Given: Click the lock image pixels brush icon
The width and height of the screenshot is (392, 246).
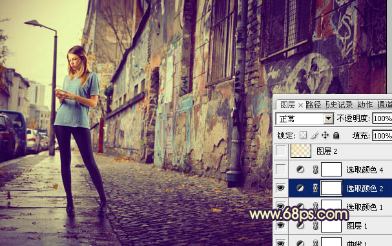Looking at the screenshot, I should click(x=315, y=135).
